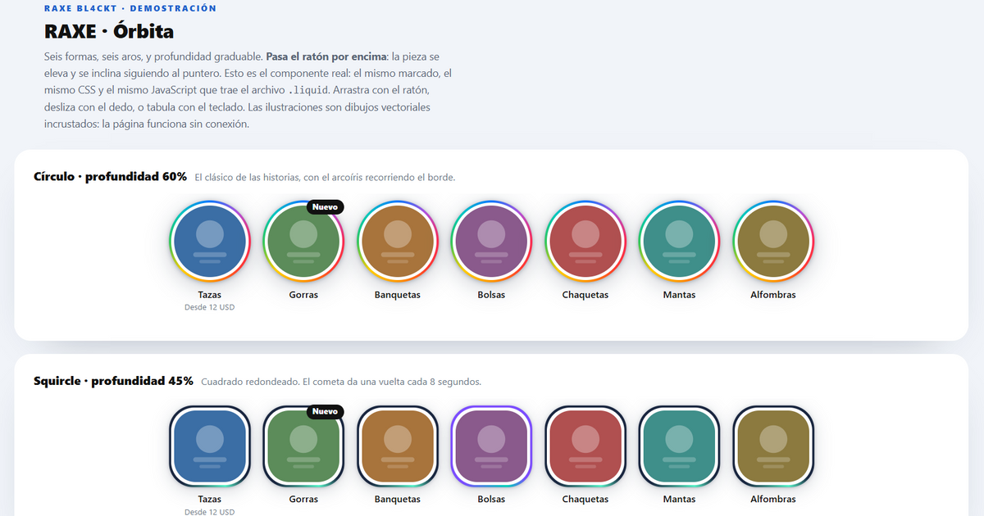Click the Mantas label in the Círculo row
Image resolution: width=984 pixels, height=516 pixels.
pos(679,295)
